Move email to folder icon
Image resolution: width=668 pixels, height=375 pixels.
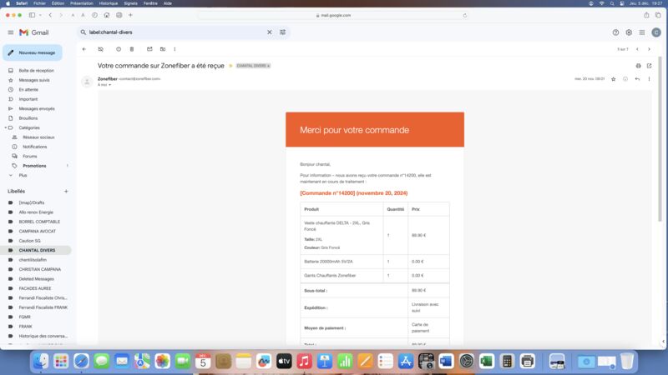pyautogui.click(x=163, y=49)
